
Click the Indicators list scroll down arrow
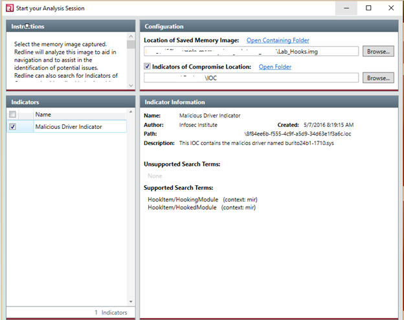pyautogui.click(x=131, y=301)
